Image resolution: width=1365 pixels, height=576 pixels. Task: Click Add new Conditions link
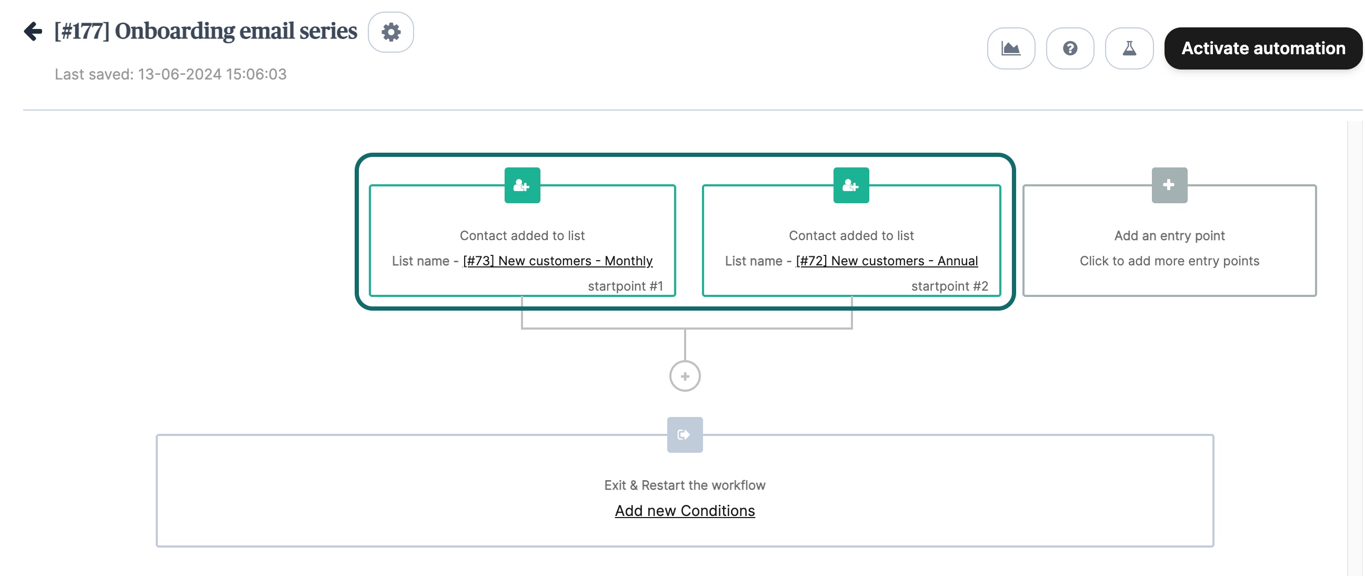[684, 510]
